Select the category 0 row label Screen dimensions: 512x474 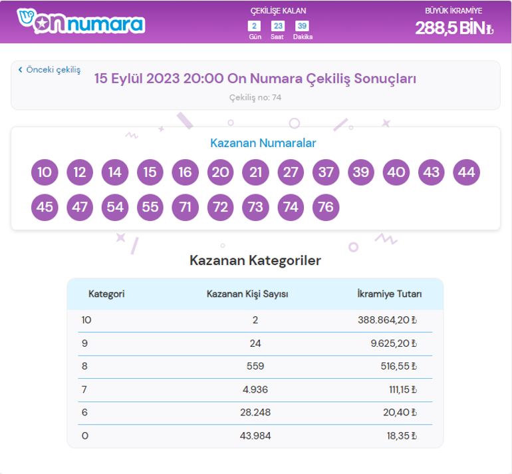(x=85, y=436)
